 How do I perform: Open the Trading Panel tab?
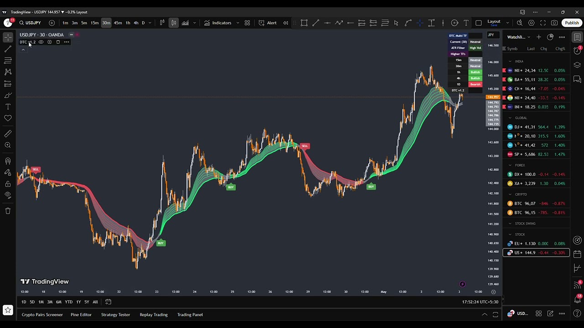pos(190,314)
